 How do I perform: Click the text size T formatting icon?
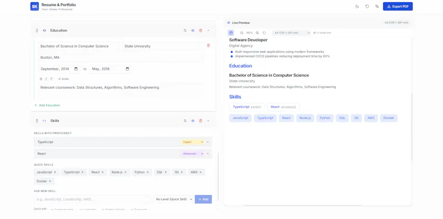click(x=51, y=79)
